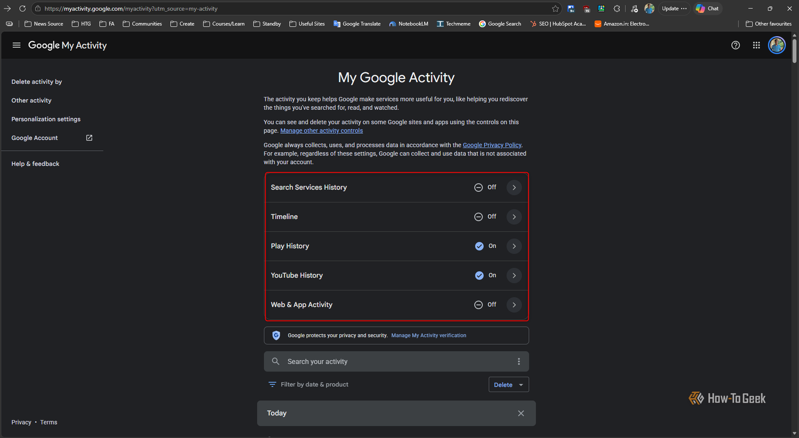Click the address bar URL
Image resolution: width=799 pixels, height=438 pixels.
click(131, 9)
